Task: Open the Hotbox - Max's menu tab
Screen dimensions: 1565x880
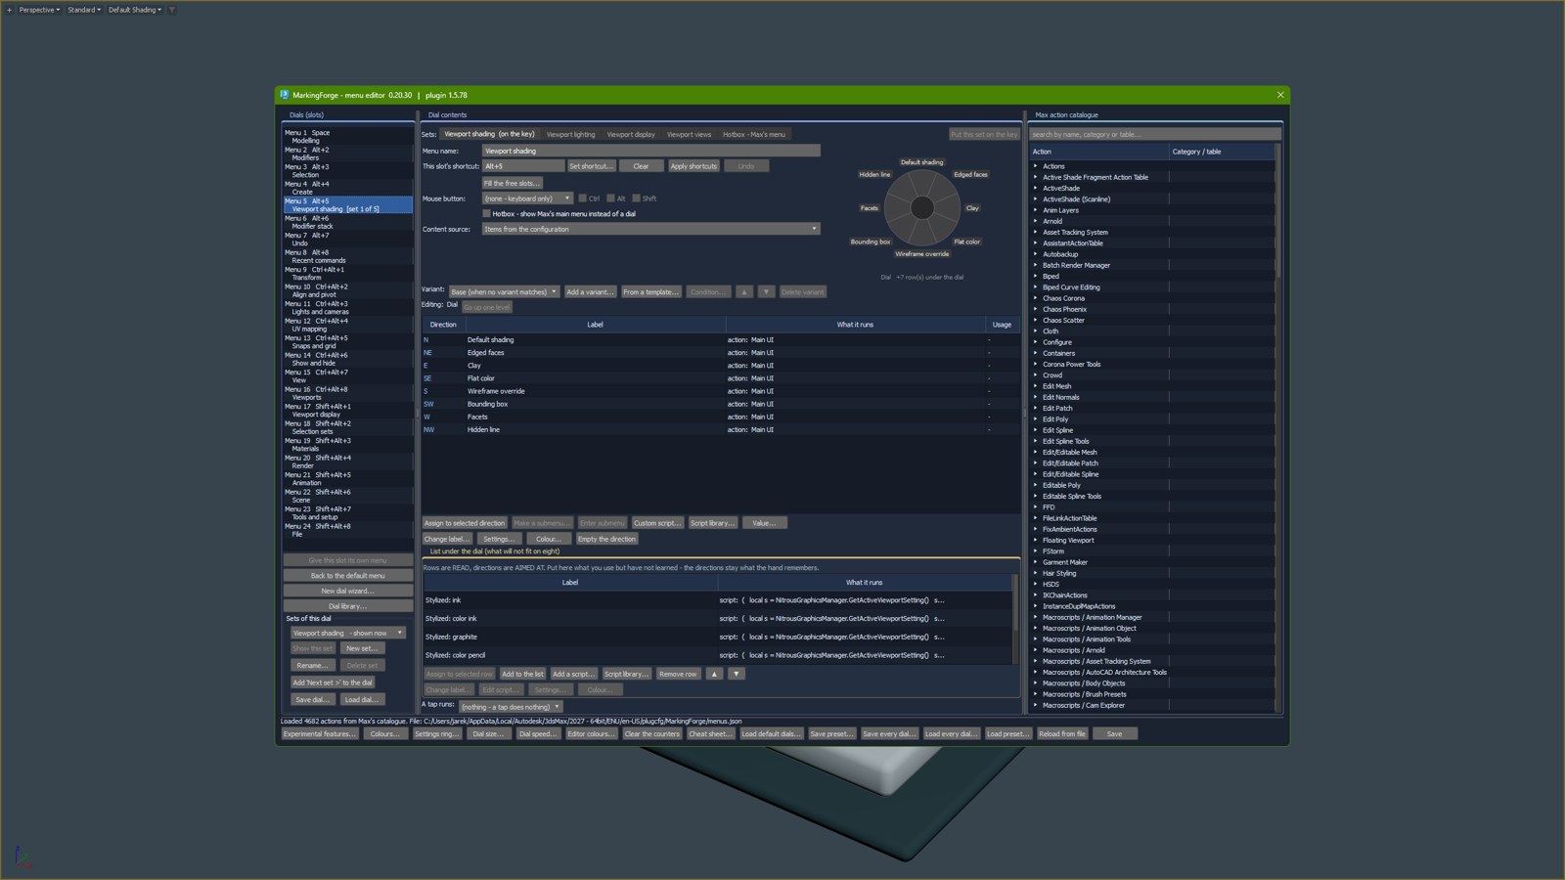Action: pyautogui.click(x=754, y=134)
